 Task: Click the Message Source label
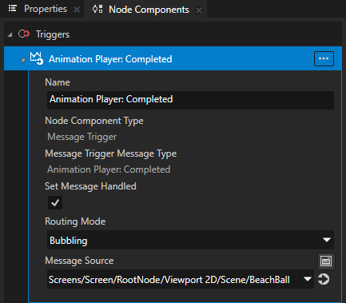(79, 261)
